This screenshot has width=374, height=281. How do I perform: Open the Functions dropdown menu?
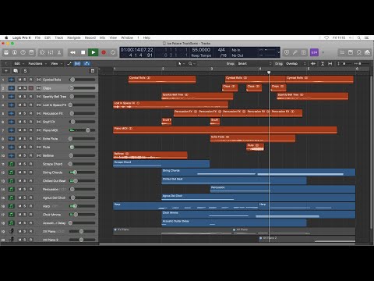[x=37, y=63]
